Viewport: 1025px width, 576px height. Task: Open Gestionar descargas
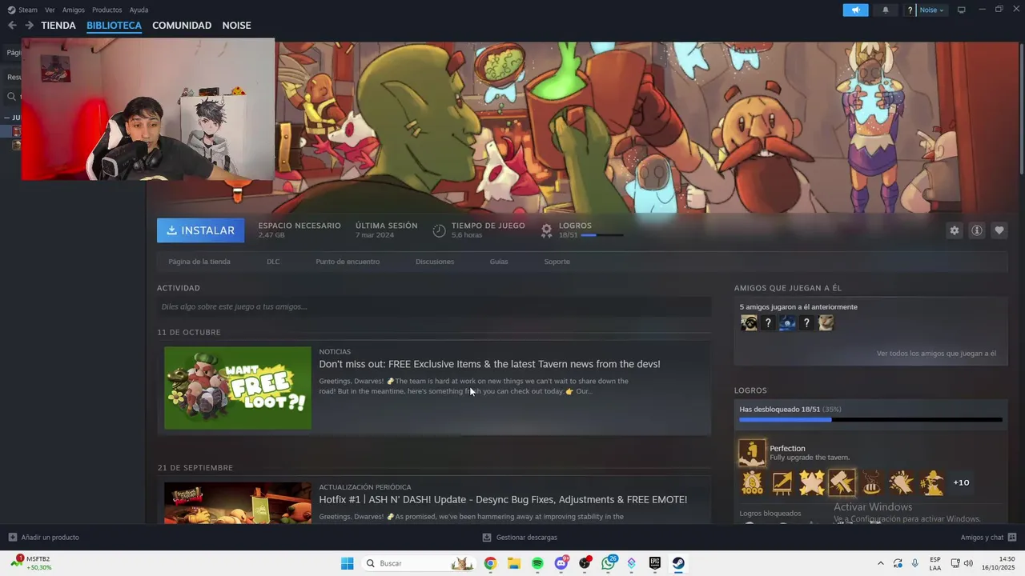pos(520,538)
